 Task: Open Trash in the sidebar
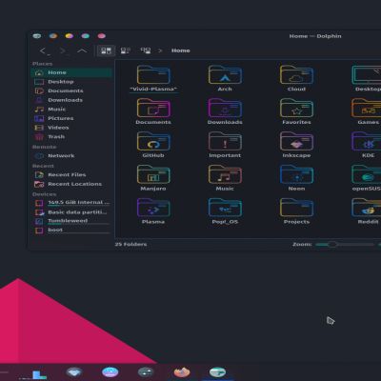[71, 137]
